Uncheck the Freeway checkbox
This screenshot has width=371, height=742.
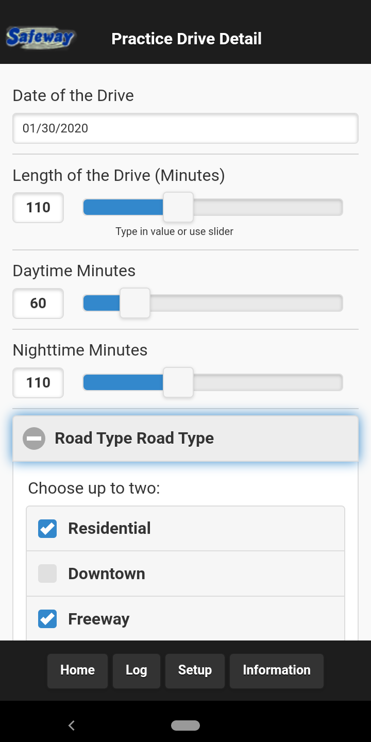pyautogui.click(x=47, y=619)
